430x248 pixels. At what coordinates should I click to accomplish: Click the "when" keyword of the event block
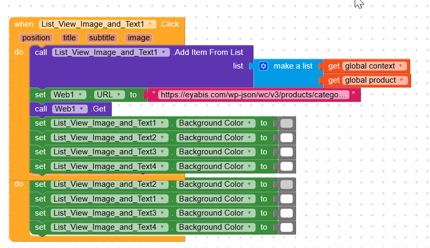pyautogui.click(x=24, y=24)
